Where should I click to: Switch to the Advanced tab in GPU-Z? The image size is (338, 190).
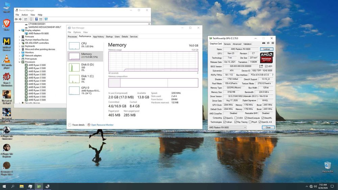[237, 44]
